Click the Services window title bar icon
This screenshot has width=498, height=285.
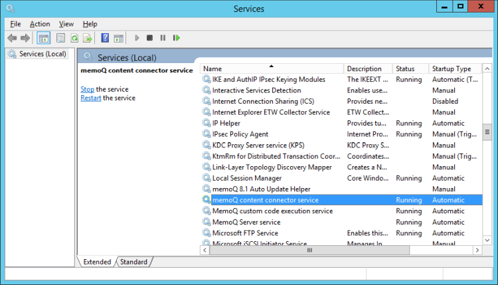pos(11,9)
